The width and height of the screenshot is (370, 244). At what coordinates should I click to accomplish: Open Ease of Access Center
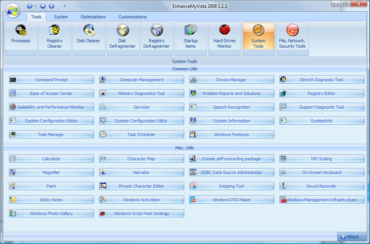click(52, 93)
